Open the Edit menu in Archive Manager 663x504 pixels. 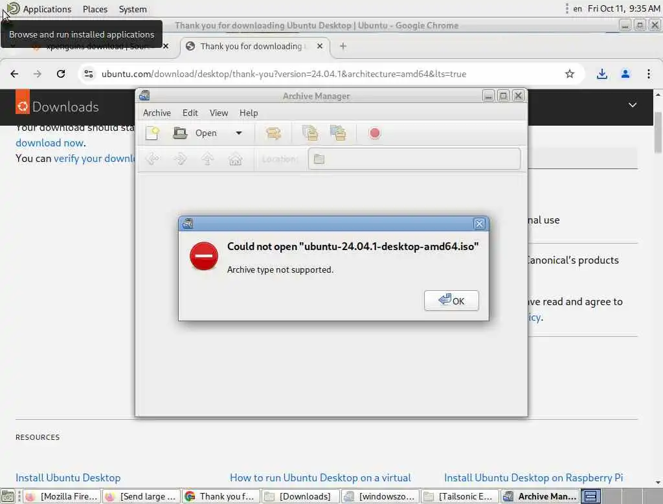click(x=190, y=113)
